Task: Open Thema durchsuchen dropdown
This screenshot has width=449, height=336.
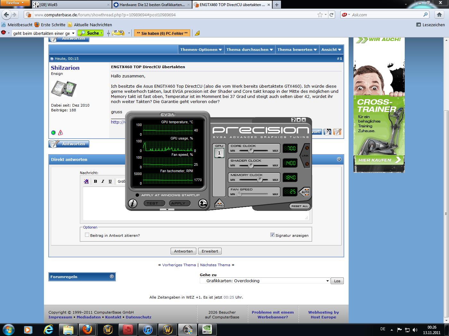Action: (x=250, y=50)
